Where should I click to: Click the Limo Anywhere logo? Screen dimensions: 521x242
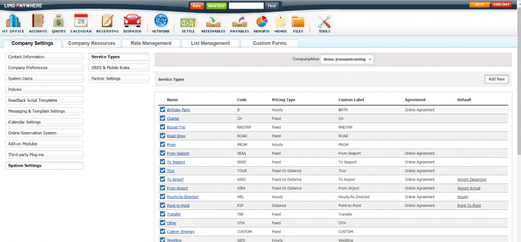pos(22,5)
